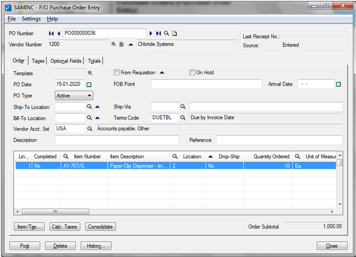The width and height of the screenshot is (356, 257).
Task: Switch to Order tab
Action: (x=19, y=61)
